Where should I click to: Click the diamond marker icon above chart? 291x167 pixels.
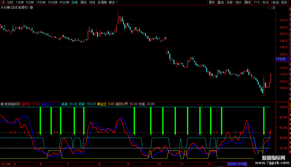tap(268, 8)
